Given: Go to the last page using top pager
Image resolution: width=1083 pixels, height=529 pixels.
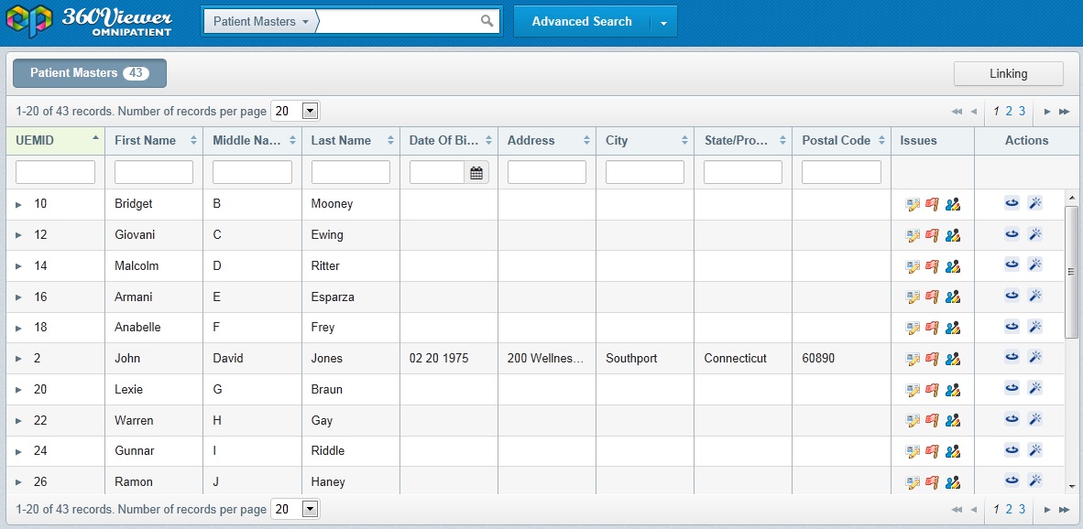Looking at the screenshot, I should click(1064, 111).
